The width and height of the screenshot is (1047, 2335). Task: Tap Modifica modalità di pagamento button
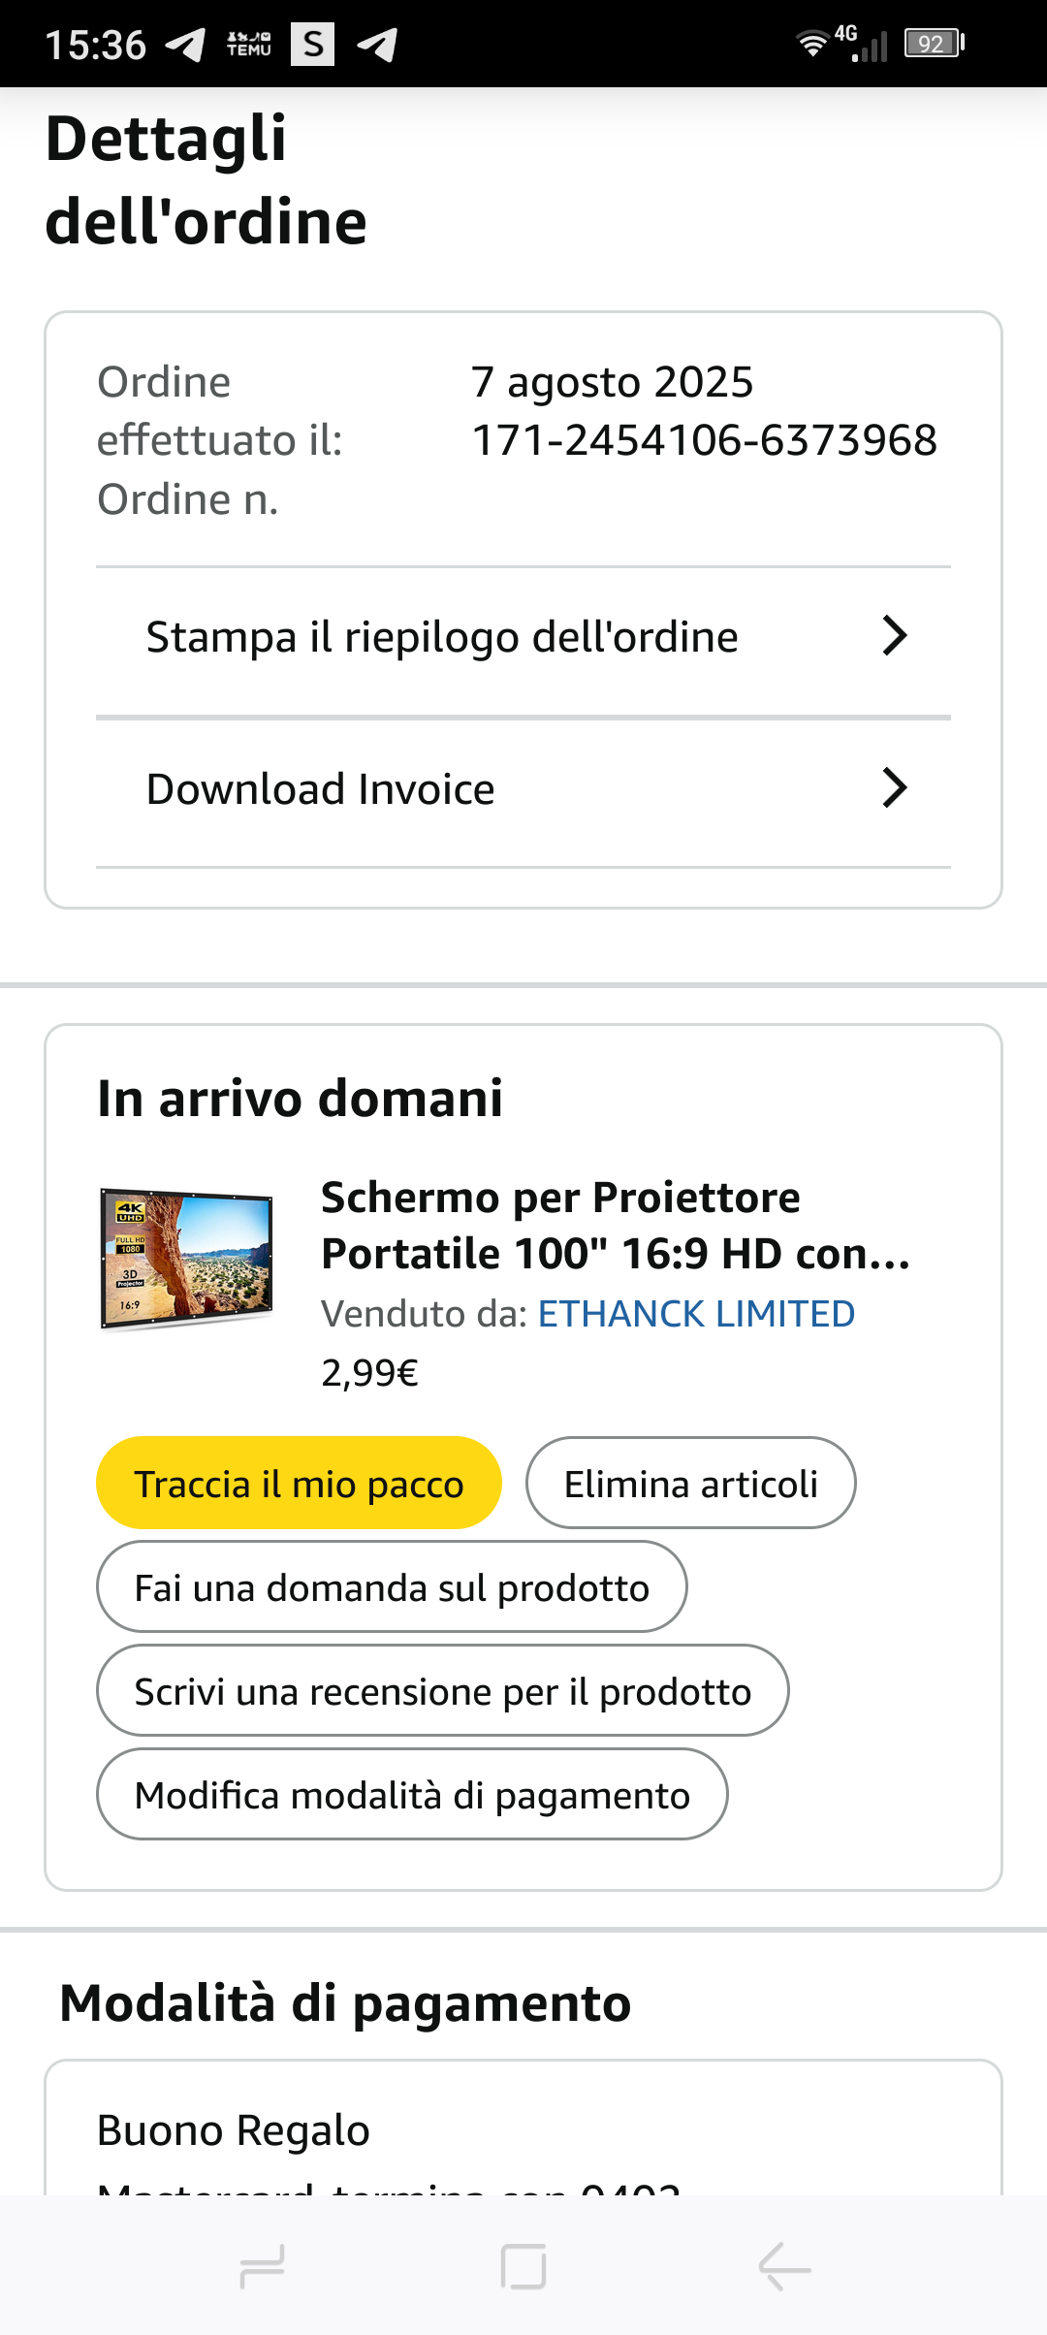click(x=412, y=1795)
